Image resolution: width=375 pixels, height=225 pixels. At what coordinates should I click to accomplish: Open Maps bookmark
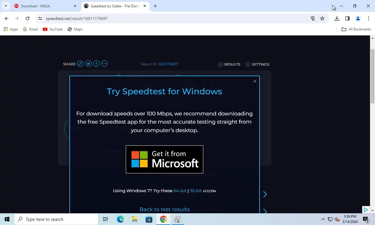click(x=75, y=29)
